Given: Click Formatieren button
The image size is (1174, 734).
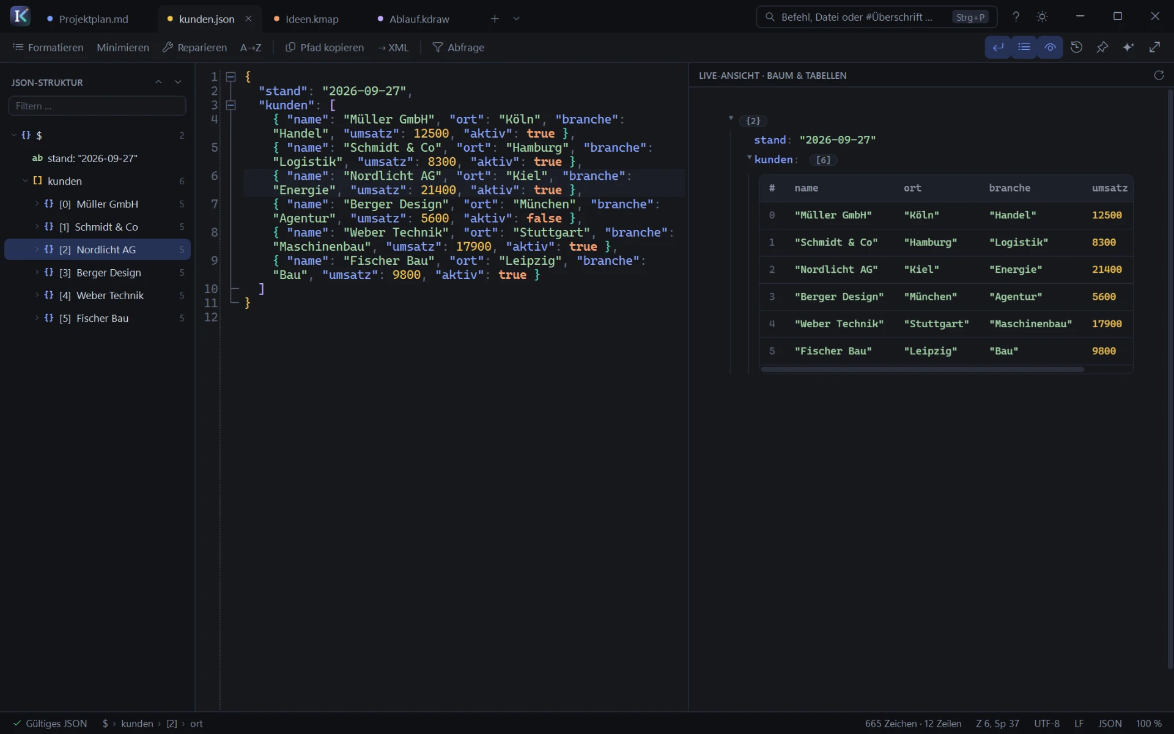Looking at the screenshot, I should click(x=48, y=47).
